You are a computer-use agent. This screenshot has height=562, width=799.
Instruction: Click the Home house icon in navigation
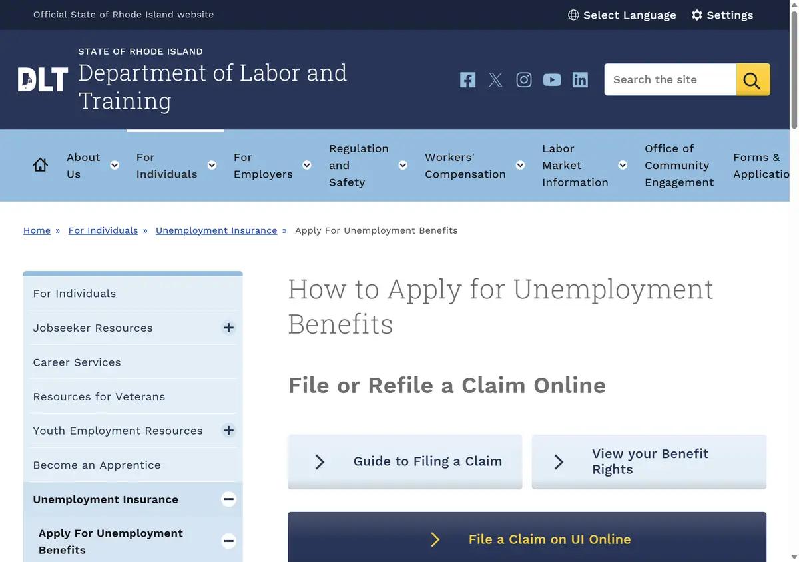click(40, 165)
